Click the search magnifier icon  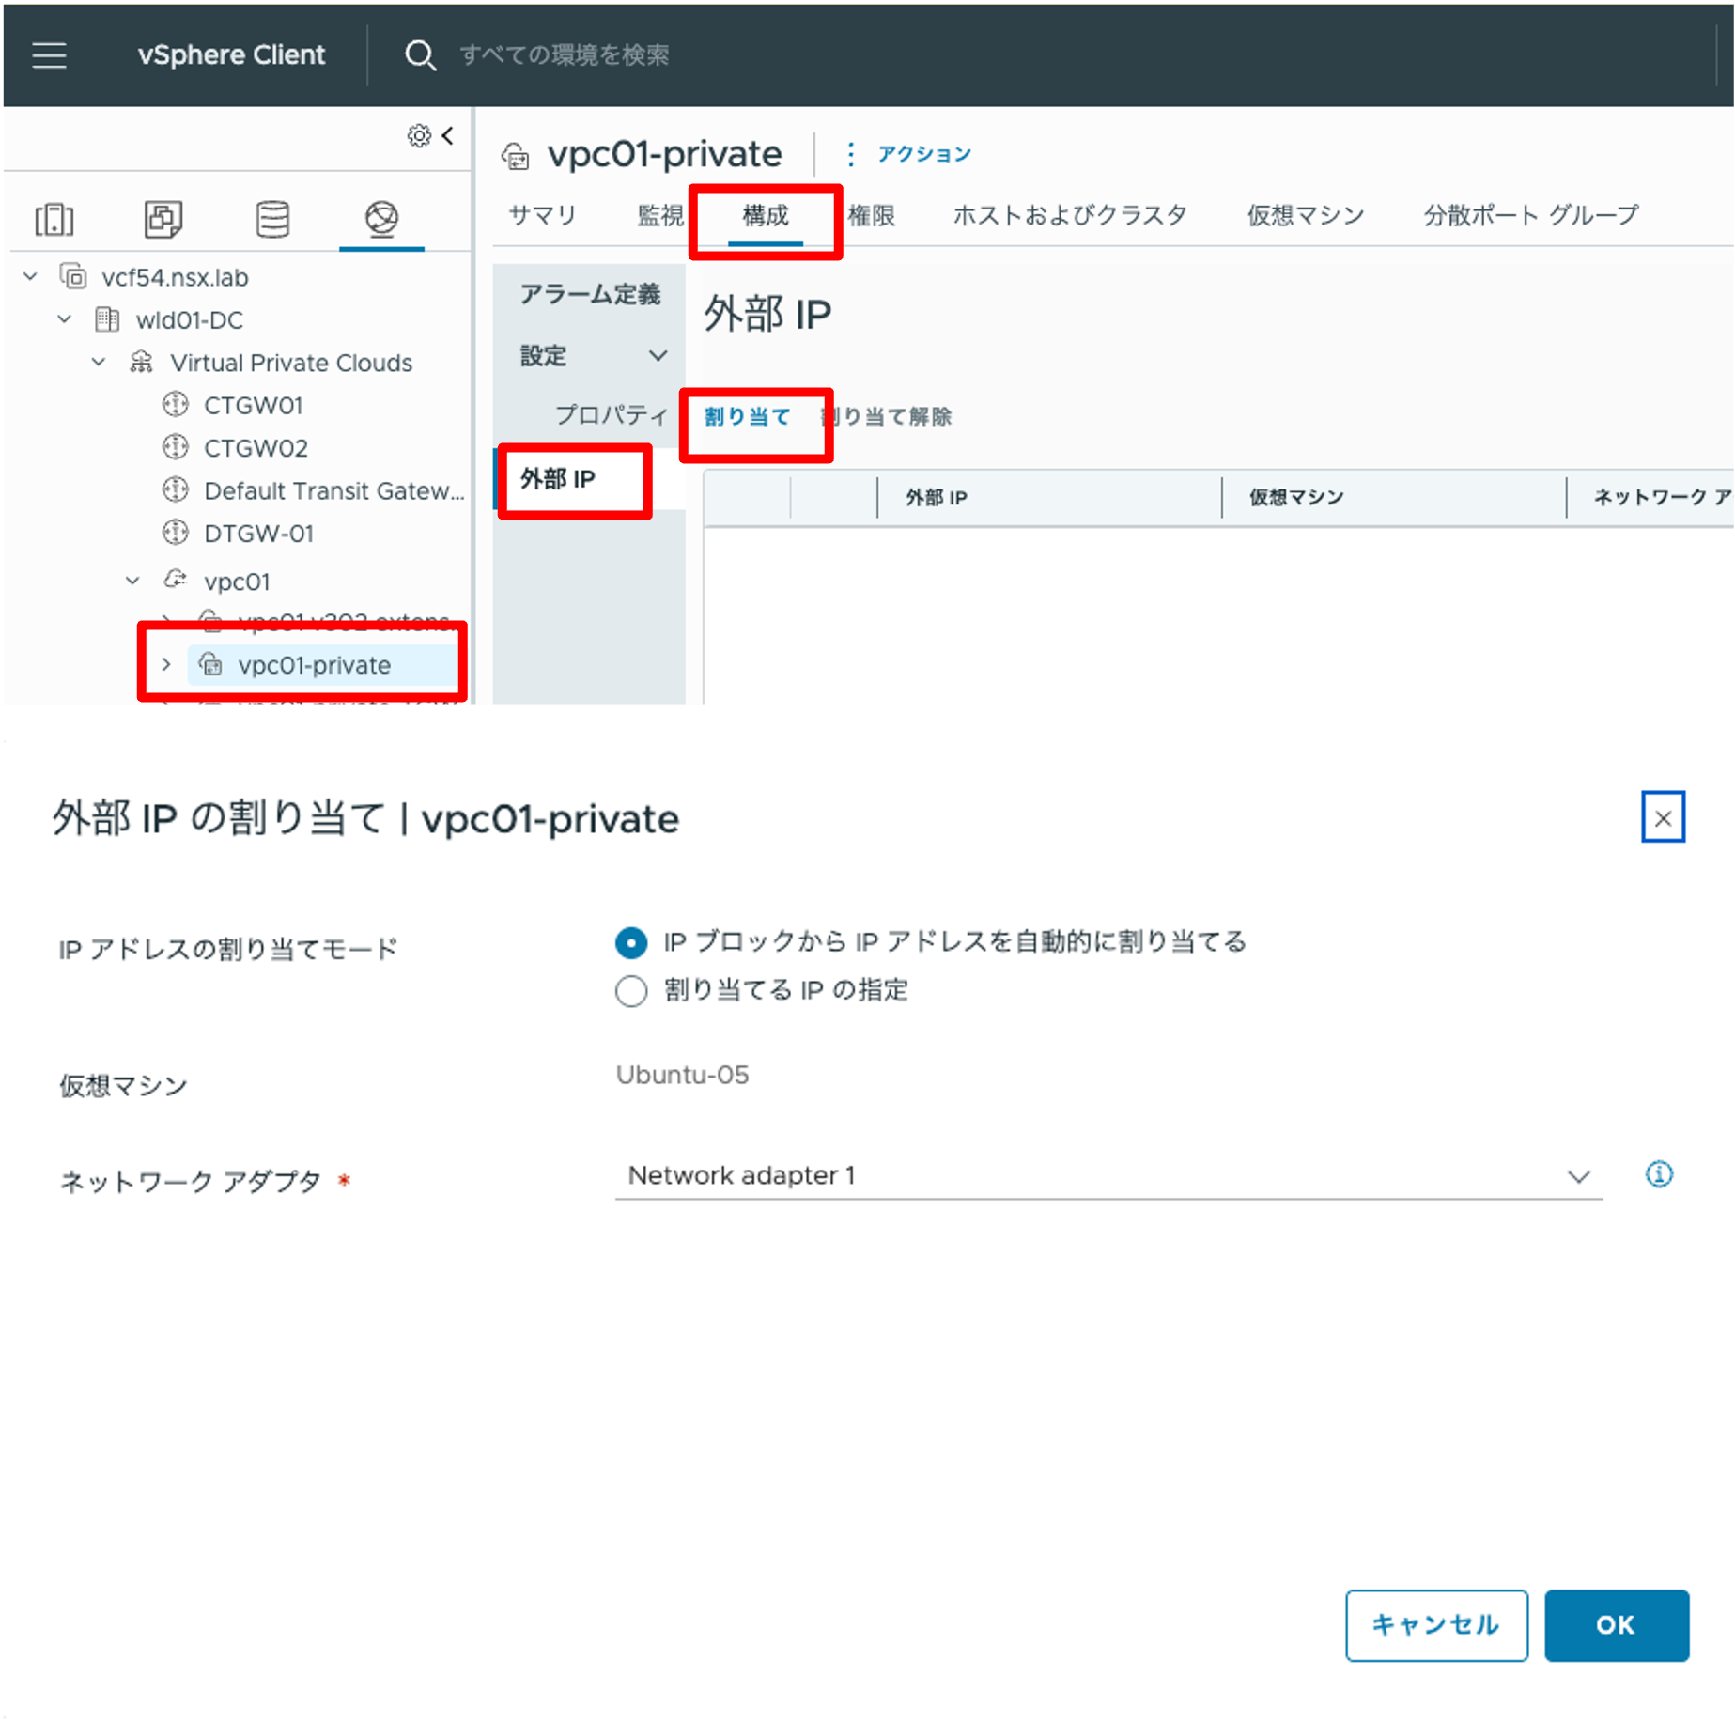(x=420, y=55)
